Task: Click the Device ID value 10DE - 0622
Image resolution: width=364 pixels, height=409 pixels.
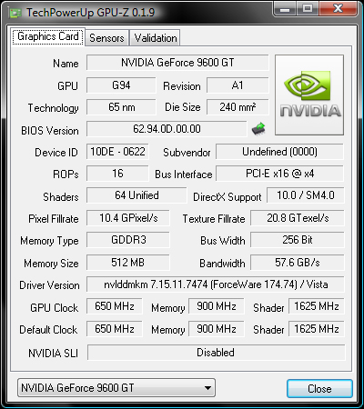Action: (x=117, y=152)
